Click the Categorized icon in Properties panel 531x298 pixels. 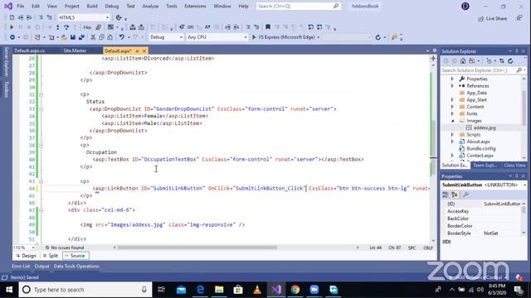click(446, 195)
